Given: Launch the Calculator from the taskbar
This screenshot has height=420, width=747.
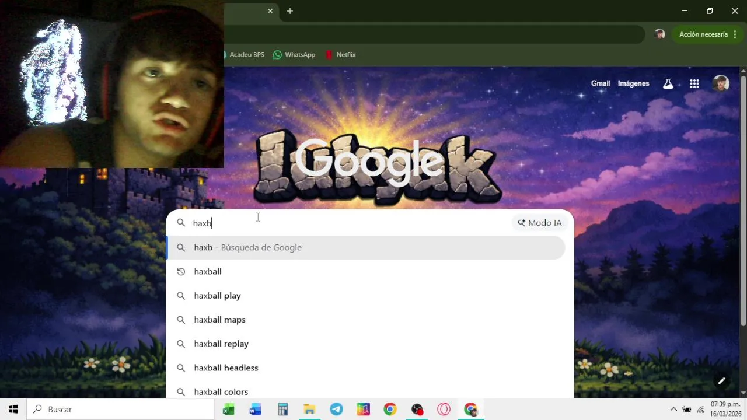Looking at the screenshot, I should [282, 409].
